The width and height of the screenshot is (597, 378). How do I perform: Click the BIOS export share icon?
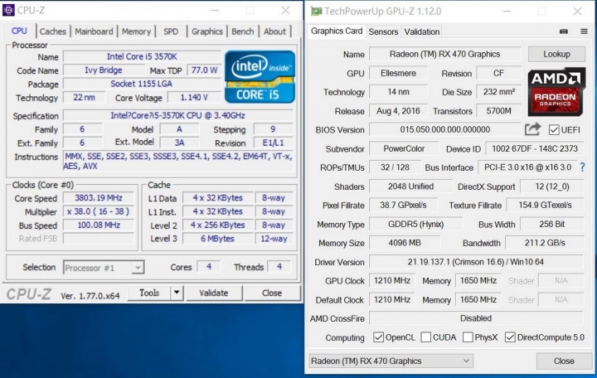(532, 129)
